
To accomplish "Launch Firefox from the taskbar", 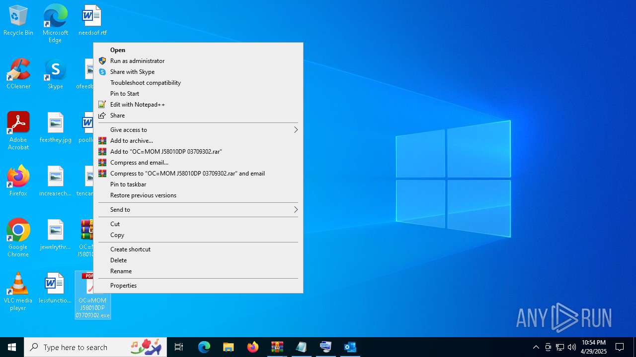I will coord(253,347).
